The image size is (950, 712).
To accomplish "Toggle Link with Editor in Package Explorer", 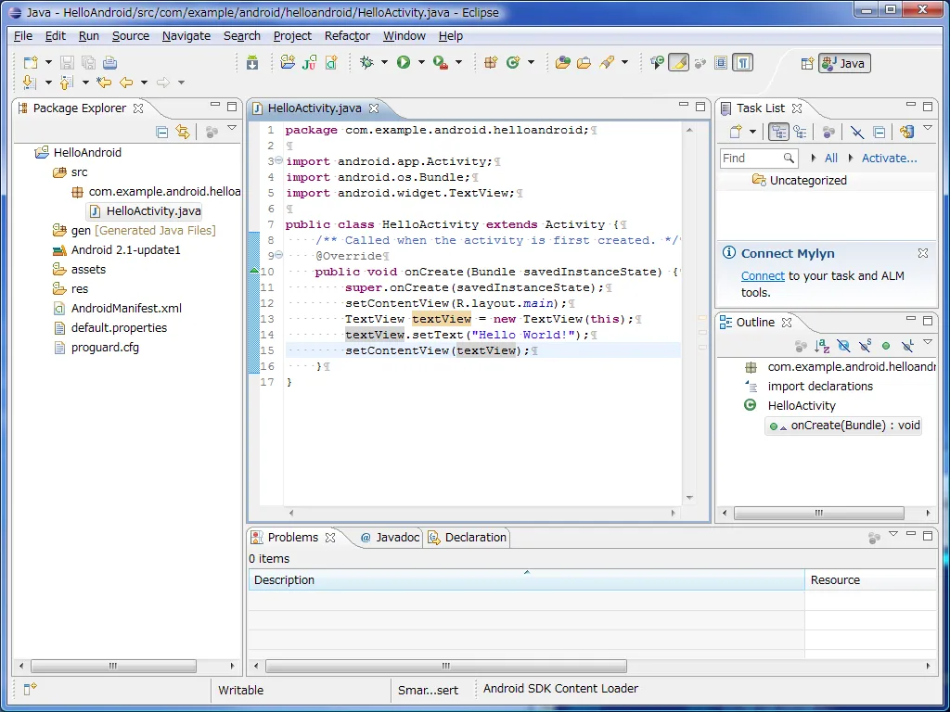I will (183, 132).
